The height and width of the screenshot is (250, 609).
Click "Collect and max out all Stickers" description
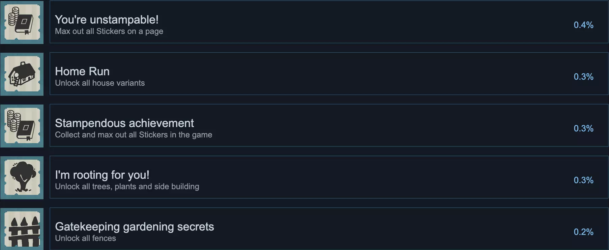(x=134, y=135)
